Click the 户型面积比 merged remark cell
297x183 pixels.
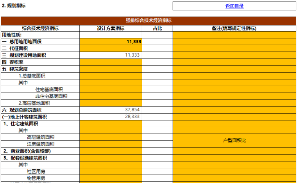234,140
